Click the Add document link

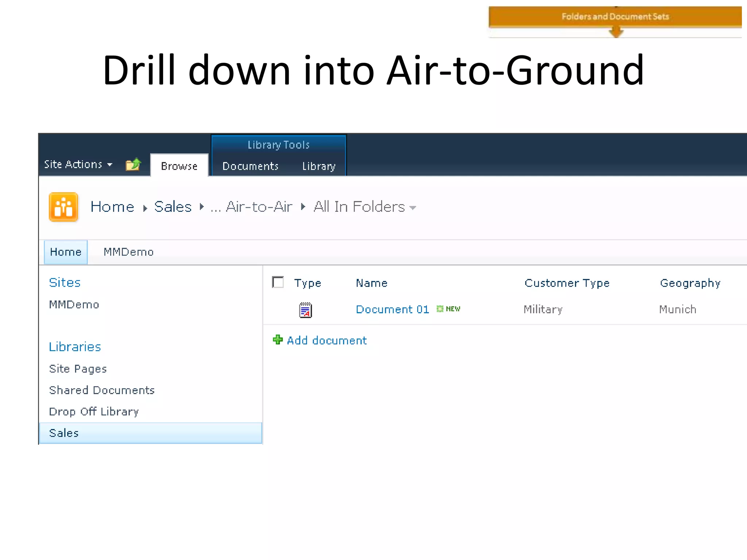pos(326,340)
